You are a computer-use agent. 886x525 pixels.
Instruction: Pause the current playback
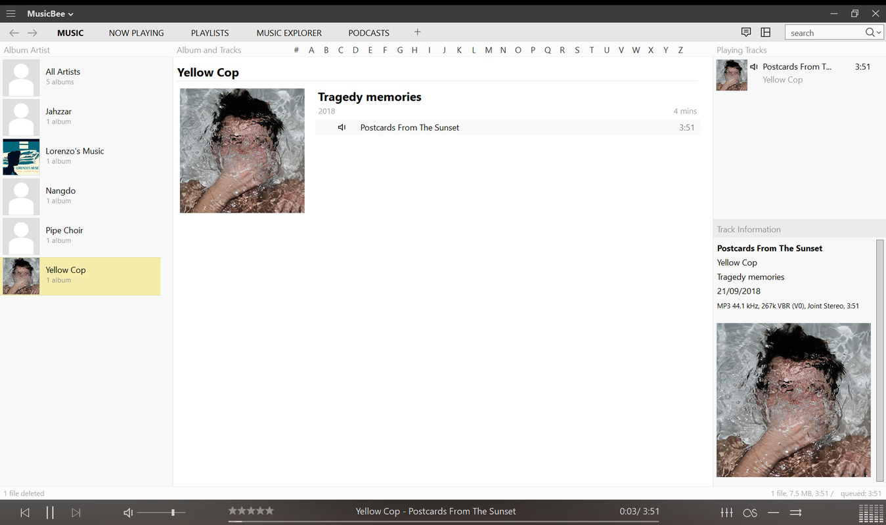pyautogui.click(x=50, y=513)
